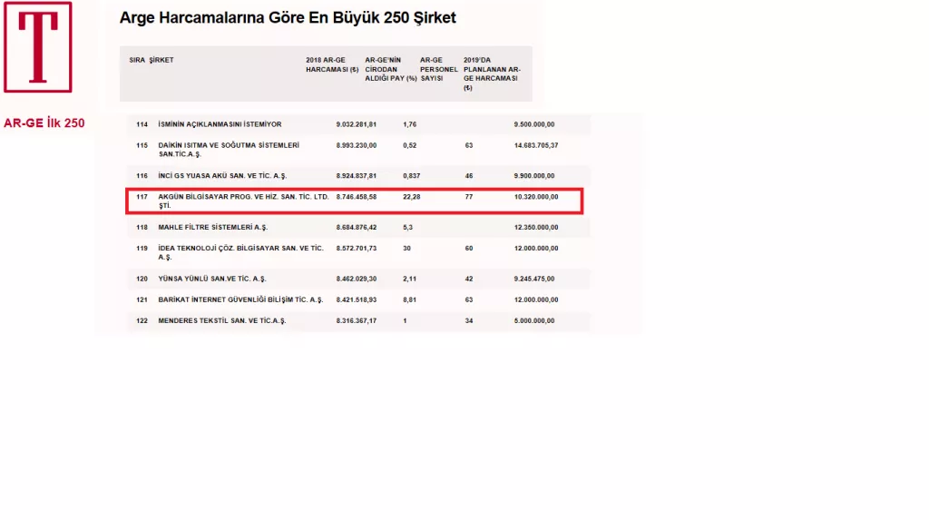The width and height of the screenshot is (929, 520).
Task: Click planned spending 12.000.000,00 in Barikat row
Action: click(x=536, y=300)
